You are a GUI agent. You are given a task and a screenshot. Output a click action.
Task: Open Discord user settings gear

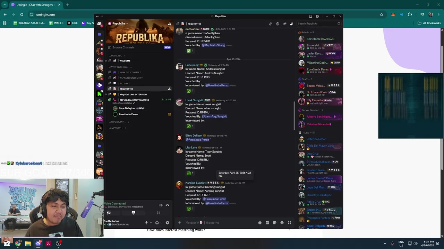[167, 223]
